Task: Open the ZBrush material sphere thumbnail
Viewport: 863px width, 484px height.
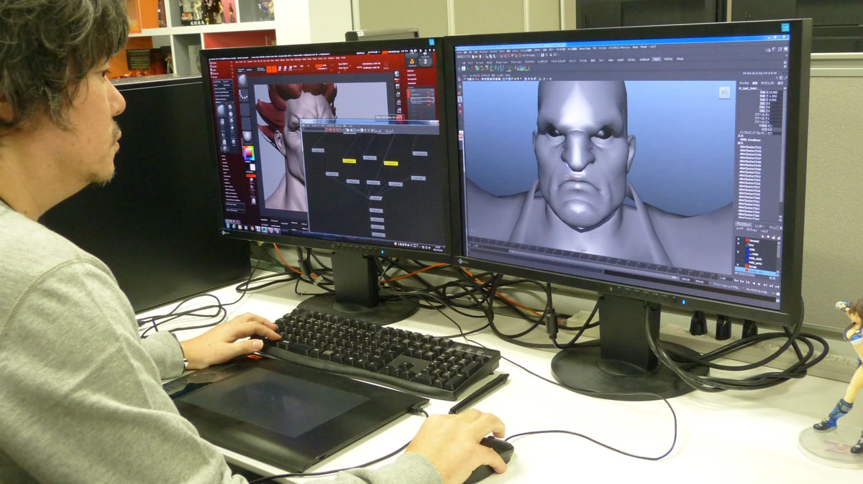Action: pyautogui.click(x=247, y=137)
